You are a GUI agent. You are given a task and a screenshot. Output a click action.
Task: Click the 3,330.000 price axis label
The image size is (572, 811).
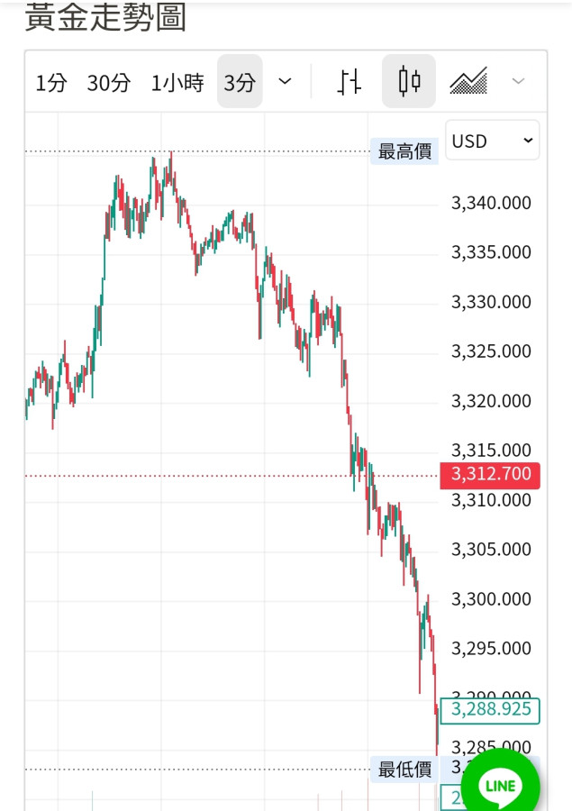(x=491, y=302)
